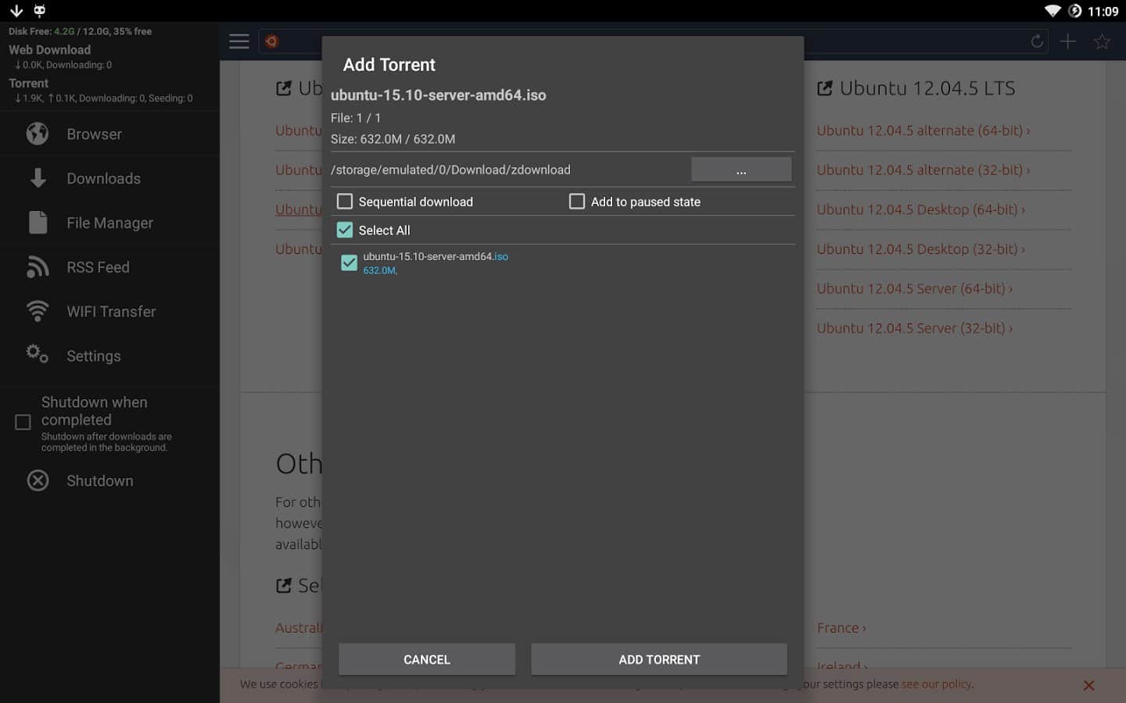
Task: Select the WIFI Transfer icon
Action: point(38,311)
